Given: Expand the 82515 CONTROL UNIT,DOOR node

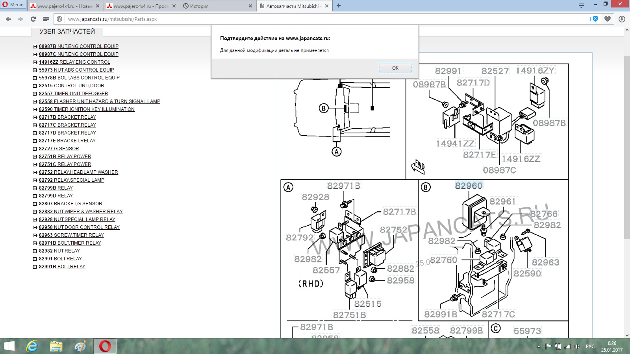Looking at the screenshot, I should (35, 86).
